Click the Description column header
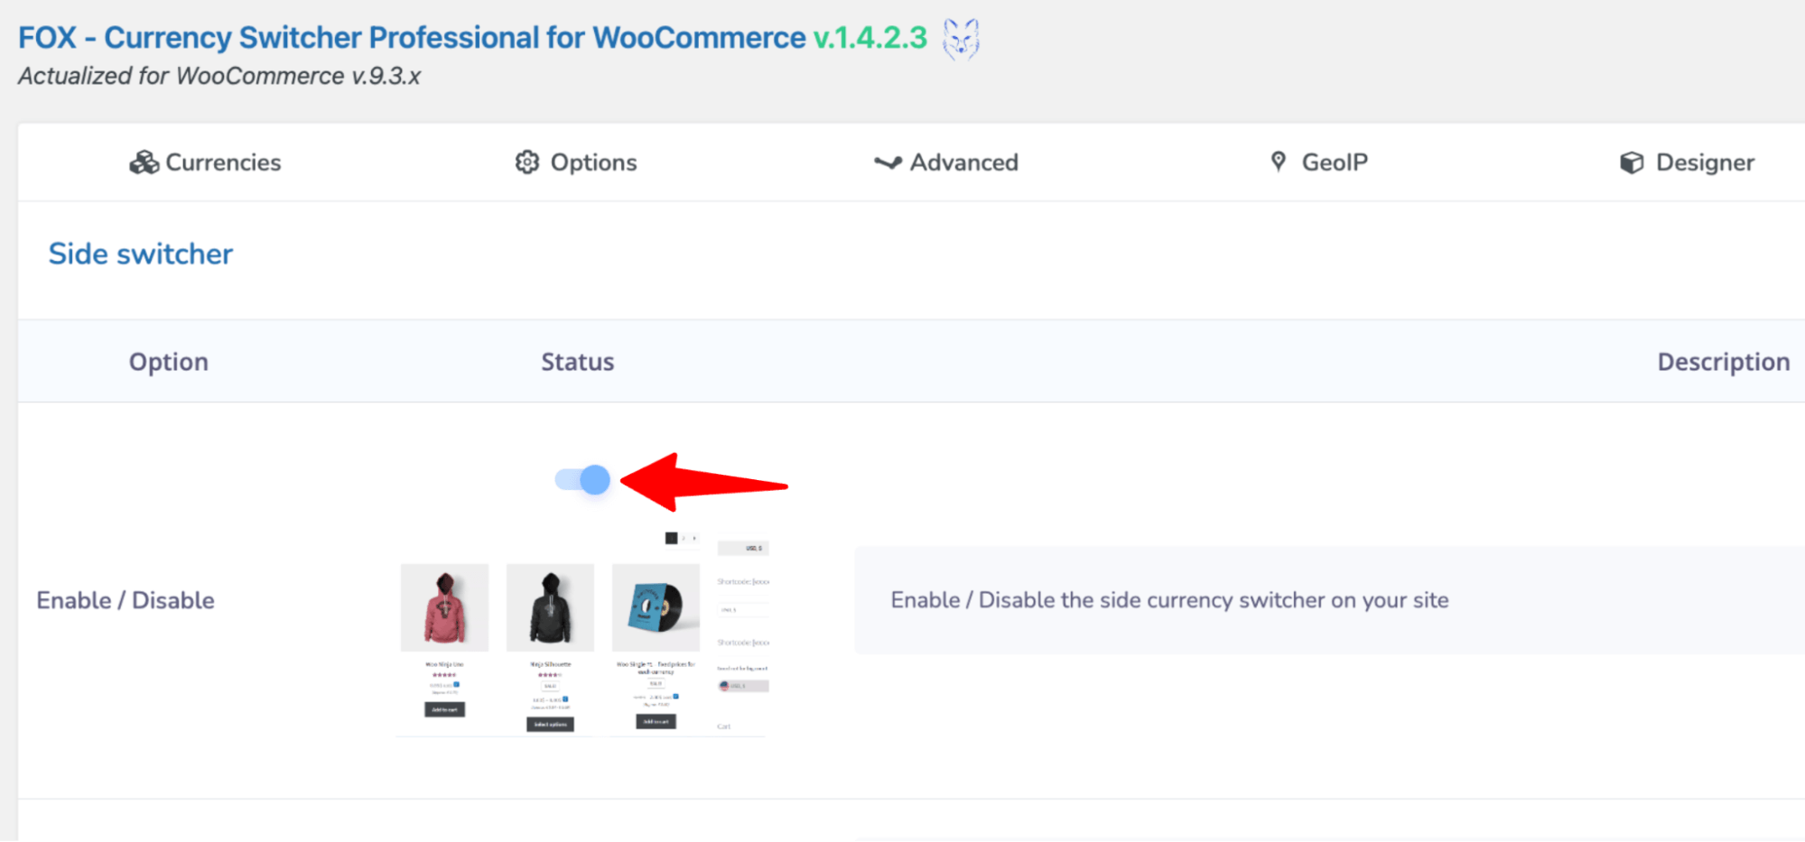The height and width of the screenshot is (842, 1805). (1724, 362)
